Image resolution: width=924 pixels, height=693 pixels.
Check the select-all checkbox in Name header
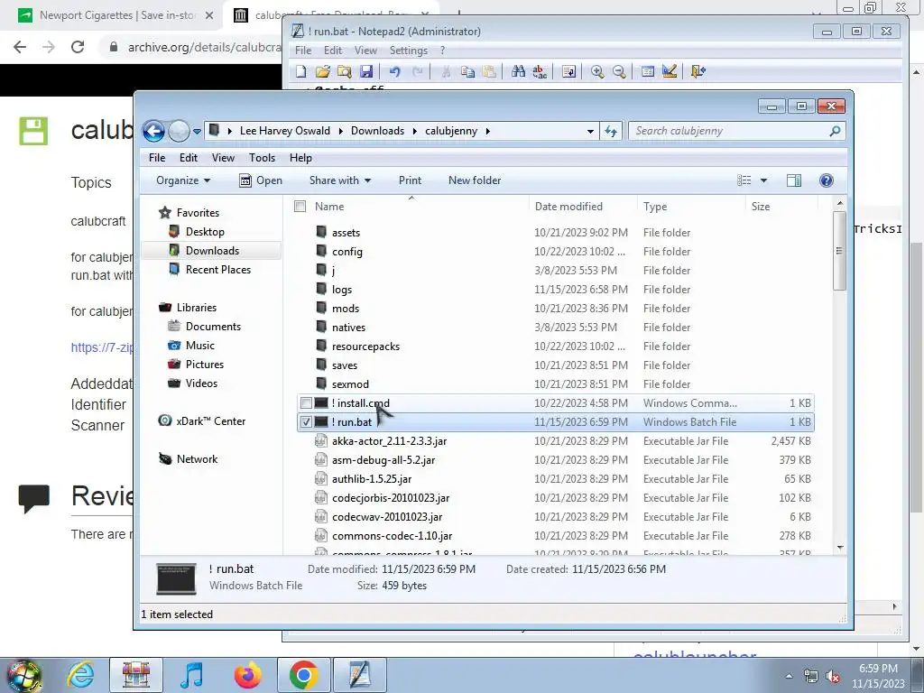click(300, 207)
